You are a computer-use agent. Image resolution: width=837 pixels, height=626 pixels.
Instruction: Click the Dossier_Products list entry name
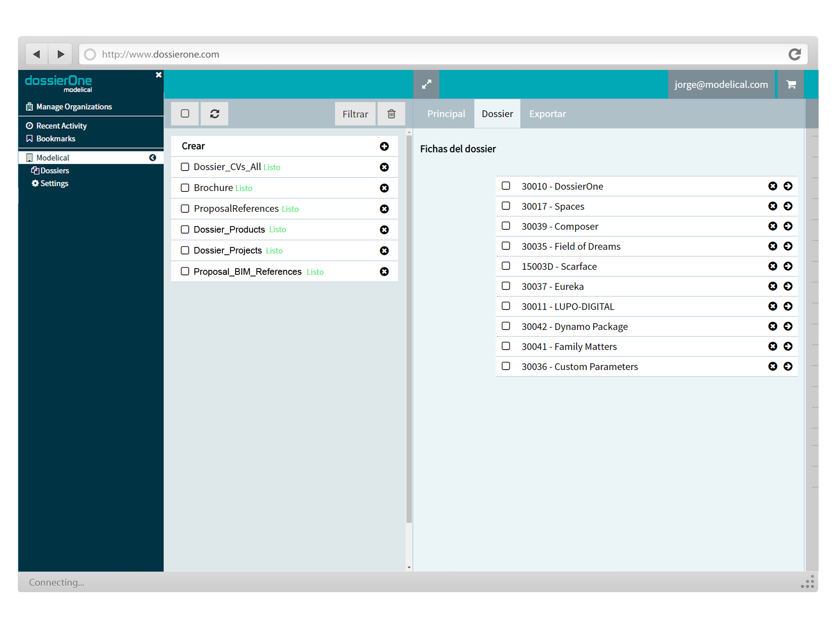[x=229, y=230]
